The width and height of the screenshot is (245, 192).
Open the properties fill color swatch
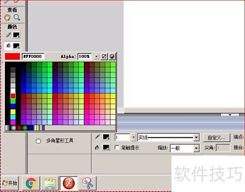(106, 147)
